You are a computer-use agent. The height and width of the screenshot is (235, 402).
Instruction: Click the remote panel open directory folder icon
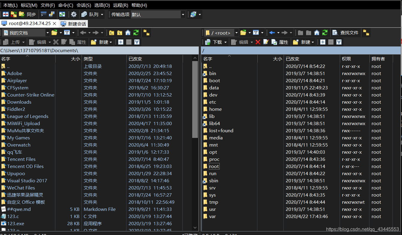pos(243,33)
